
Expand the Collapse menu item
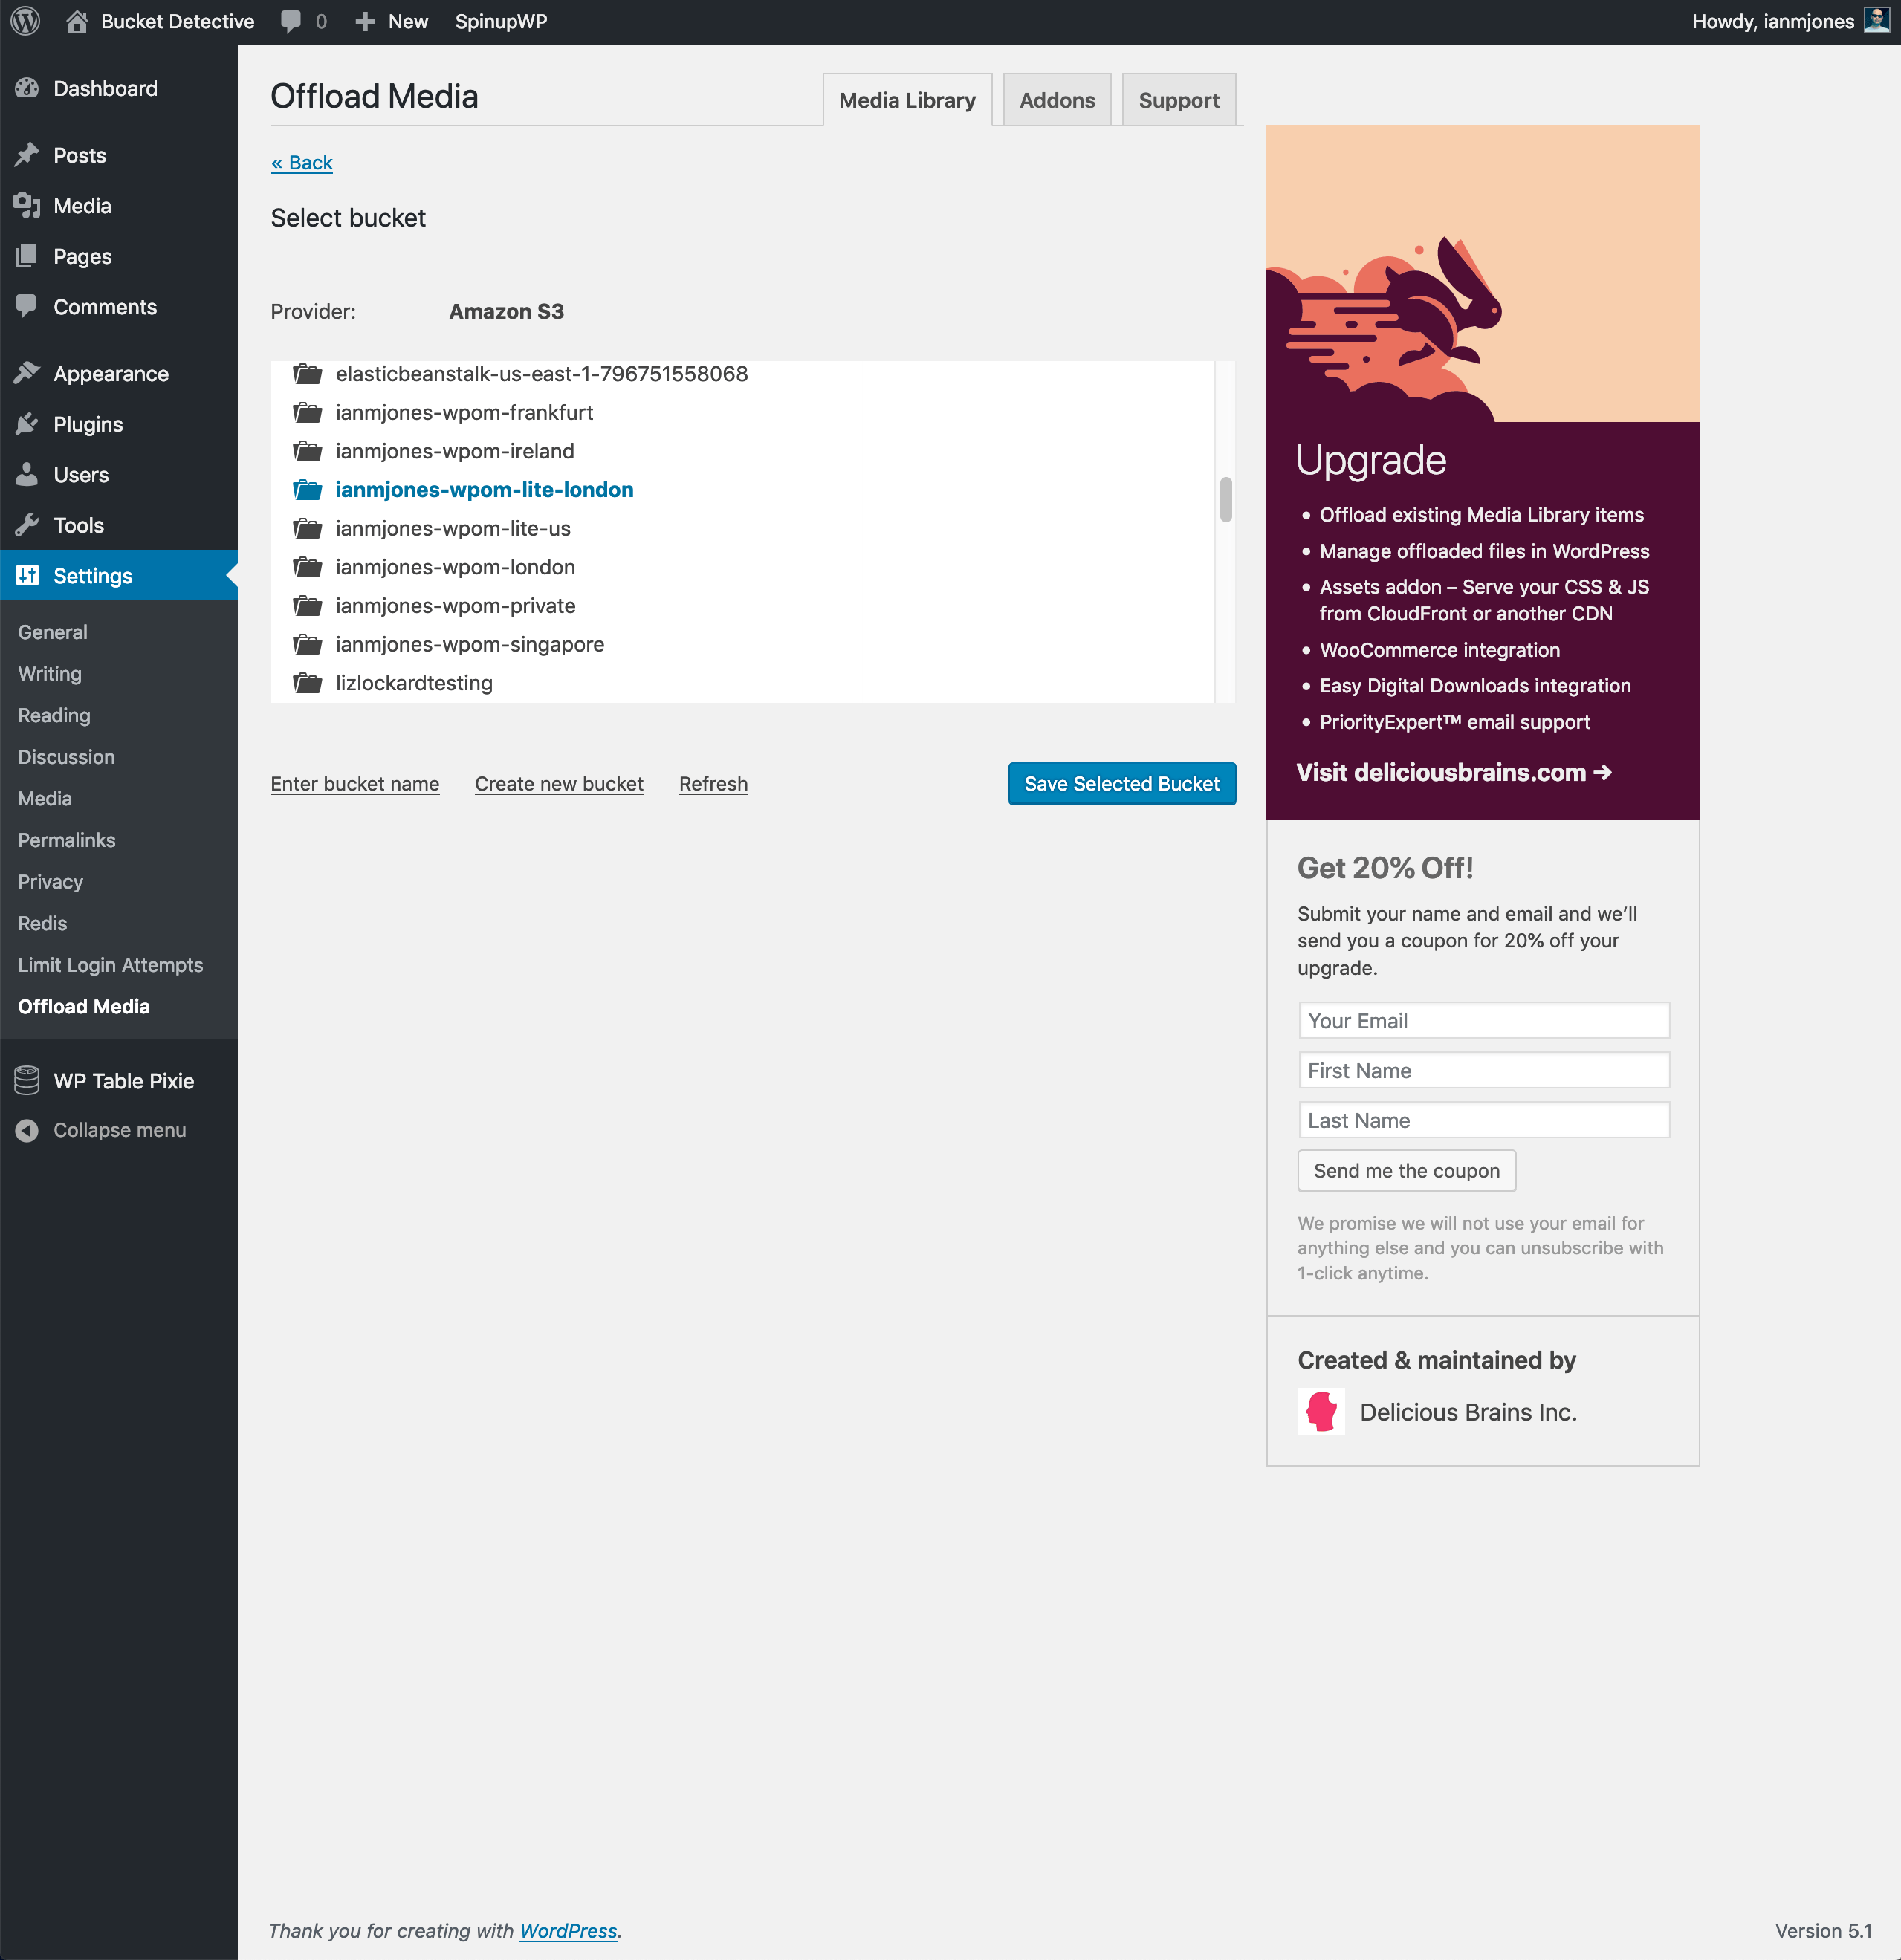pos(119,1129)
